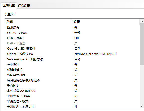Click the 功能 column header
The height and width of the screenshot is (111, 144).
[38, 22]
